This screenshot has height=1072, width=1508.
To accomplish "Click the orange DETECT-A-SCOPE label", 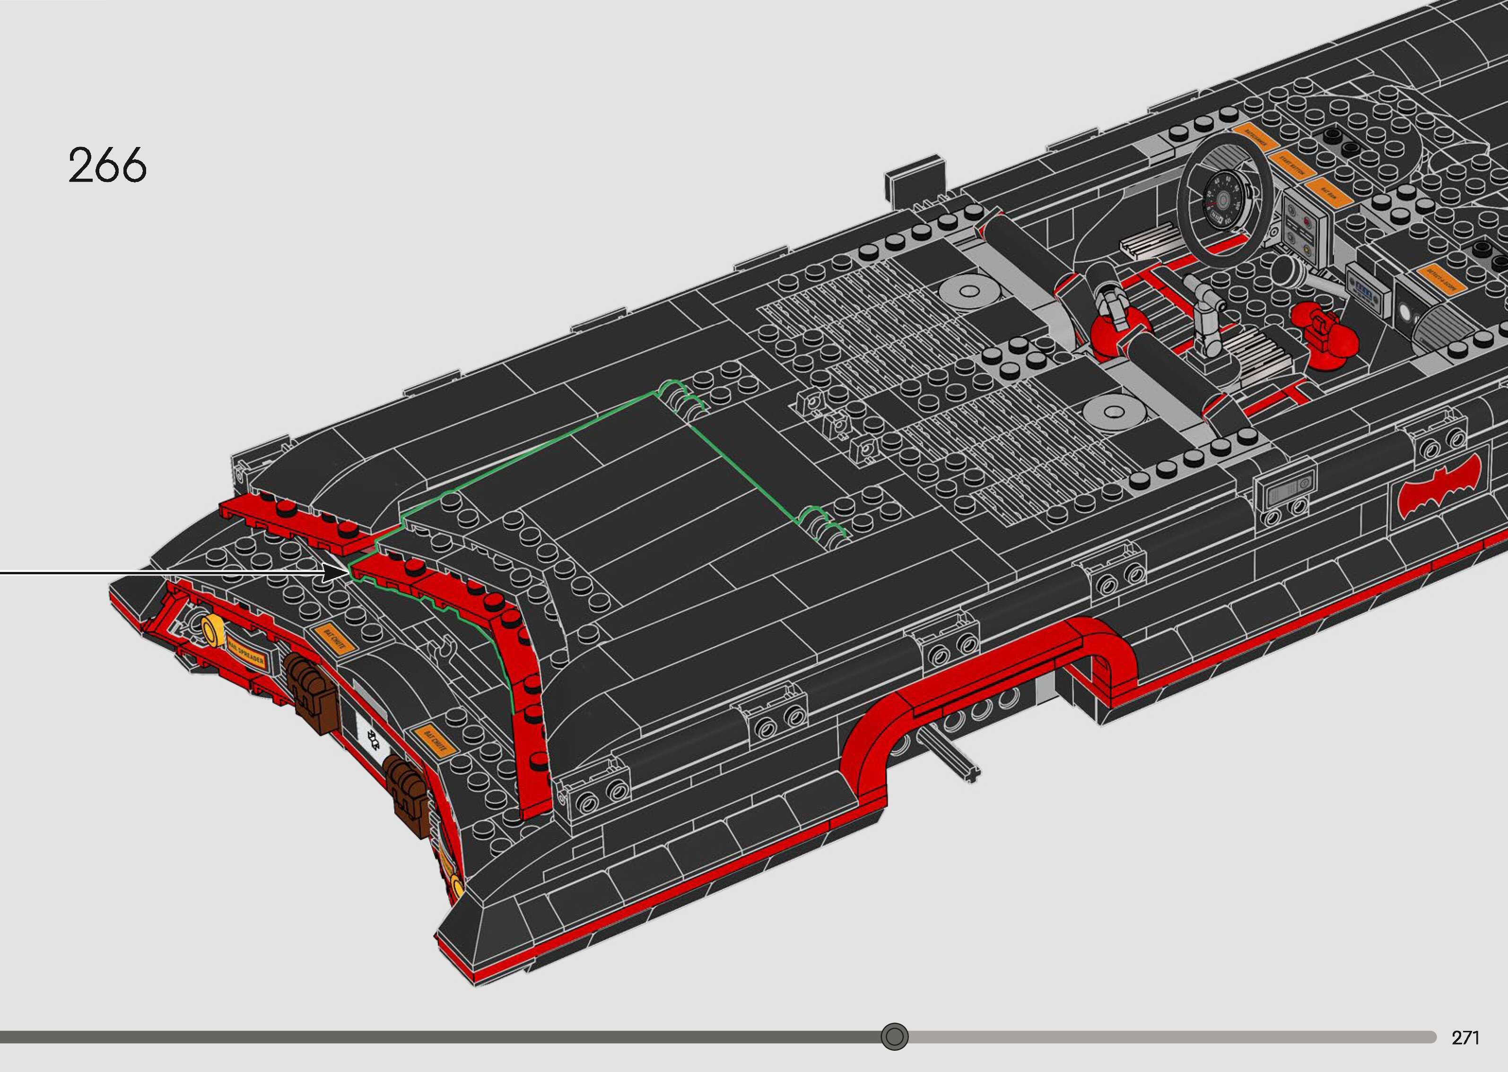I will point(1441,279).
